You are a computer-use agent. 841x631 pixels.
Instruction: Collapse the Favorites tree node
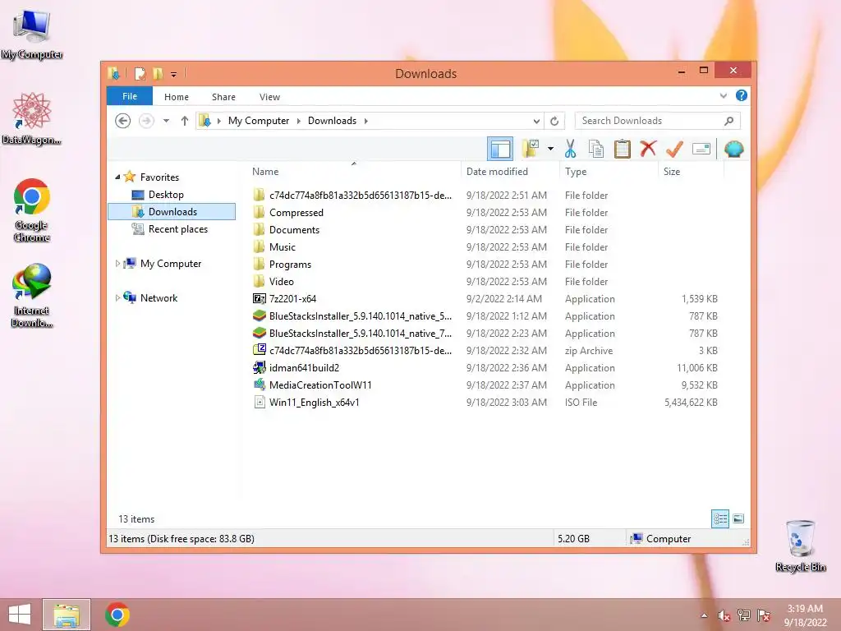(x=117, y=177)
